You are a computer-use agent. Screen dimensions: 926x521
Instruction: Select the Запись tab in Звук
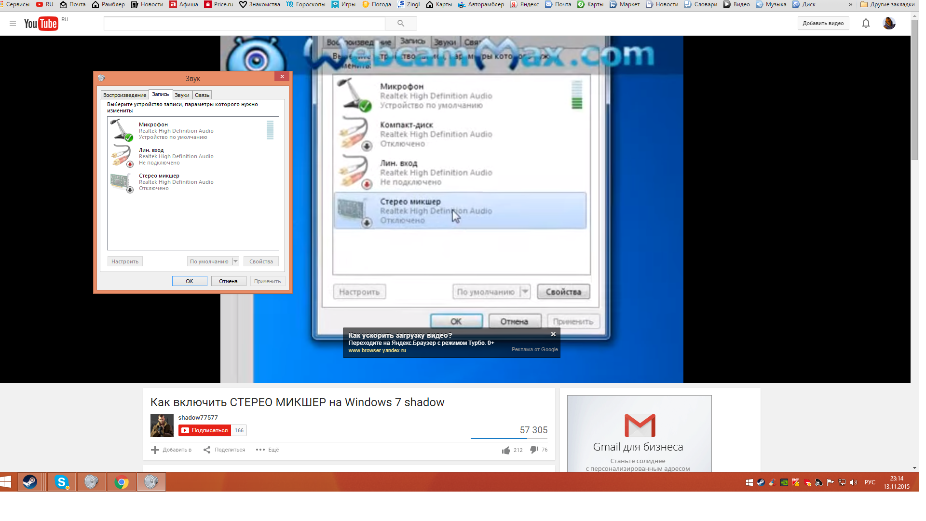click(161, 95)
